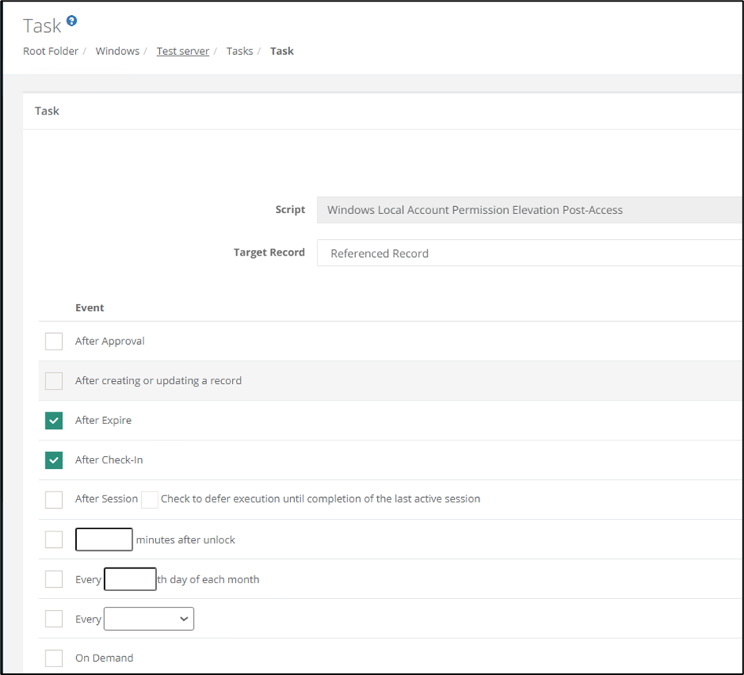Check the Every interval dropdown's checkbox
This screenshot has height=675, width=744.
(x=53, y=619)
